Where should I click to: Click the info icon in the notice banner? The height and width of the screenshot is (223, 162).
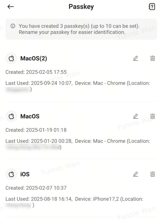13,26
